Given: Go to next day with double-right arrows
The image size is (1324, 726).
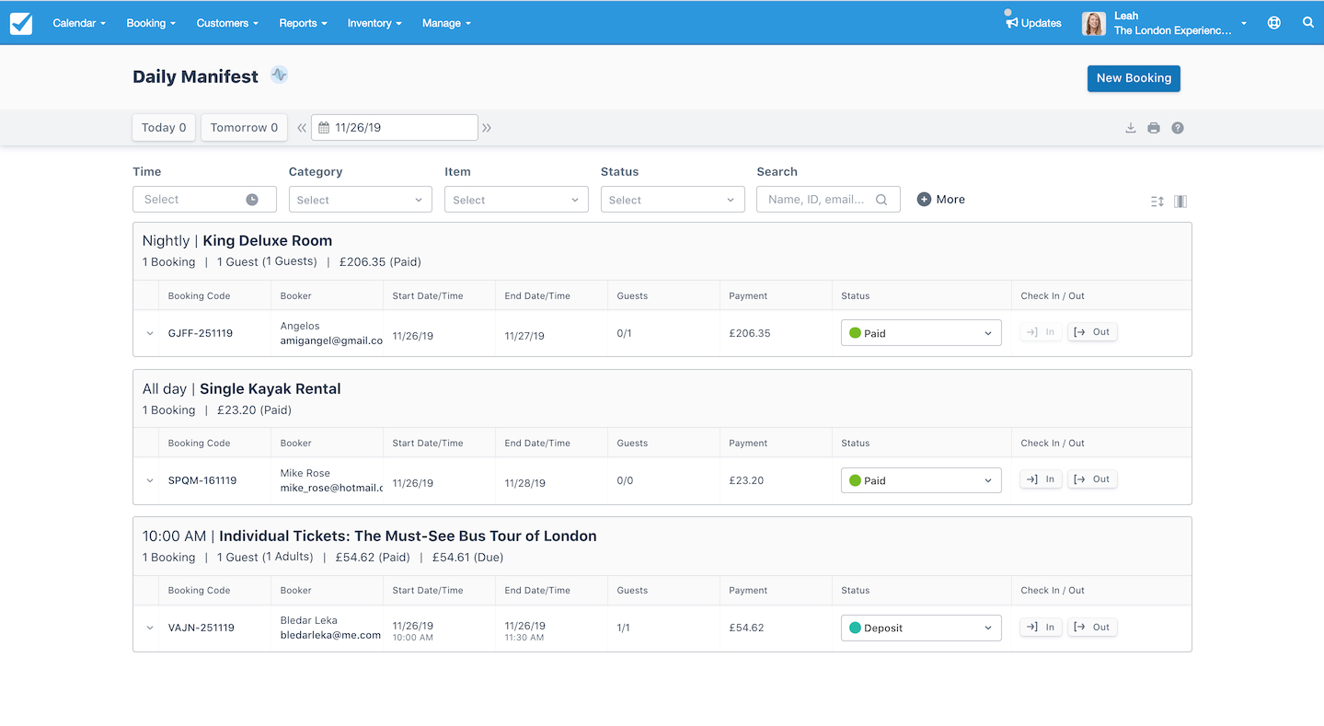Looking at the screenshot, I should click(x=487, y=128).
